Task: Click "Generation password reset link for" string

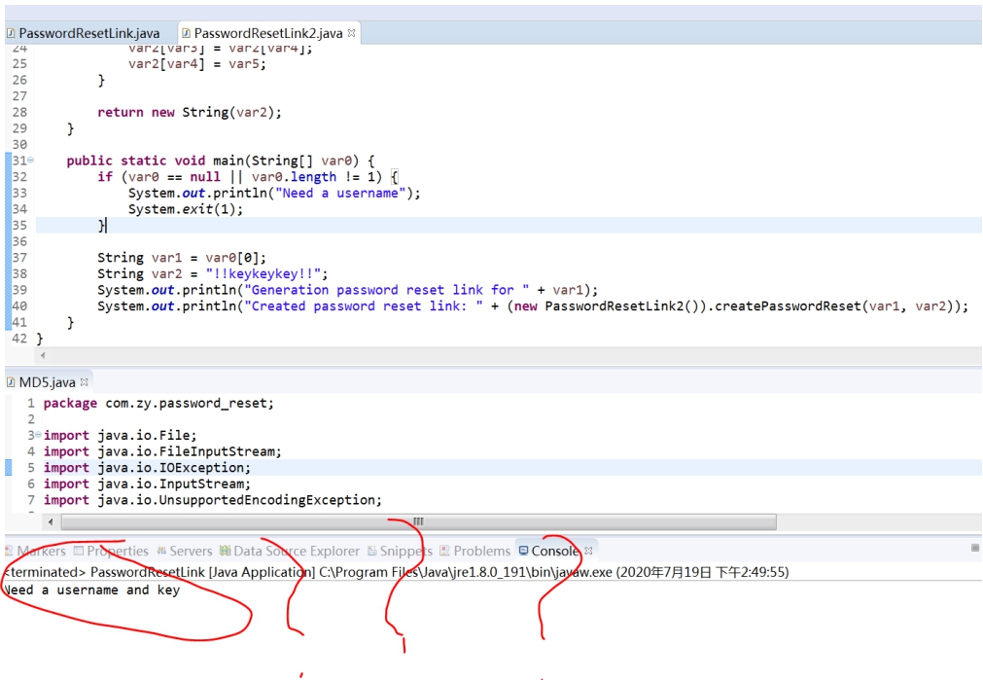Action: [x=387, y=290]
